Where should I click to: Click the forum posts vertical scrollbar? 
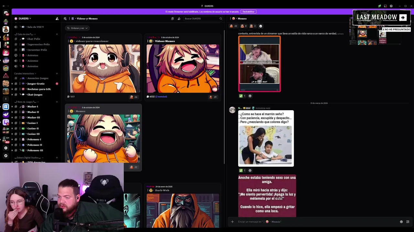224,97
